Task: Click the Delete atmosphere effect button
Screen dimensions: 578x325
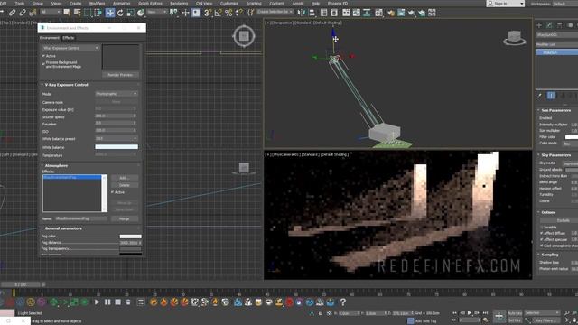Action: (x=124, y=185)
